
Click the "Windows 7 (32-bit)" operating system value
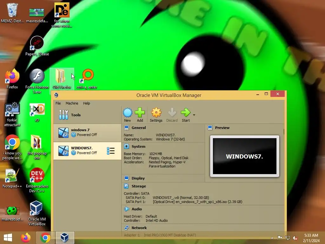click(x=170, y=139)
